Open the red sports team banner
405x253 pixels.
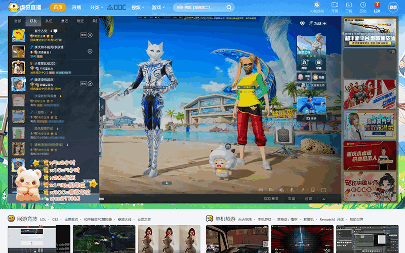pyautogui.click(x=370, y=94)
